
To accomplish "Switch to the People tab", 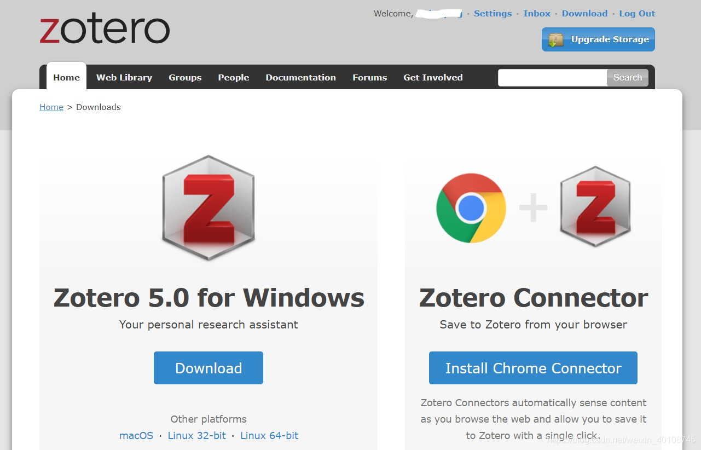I will click(x=234, y=78).
